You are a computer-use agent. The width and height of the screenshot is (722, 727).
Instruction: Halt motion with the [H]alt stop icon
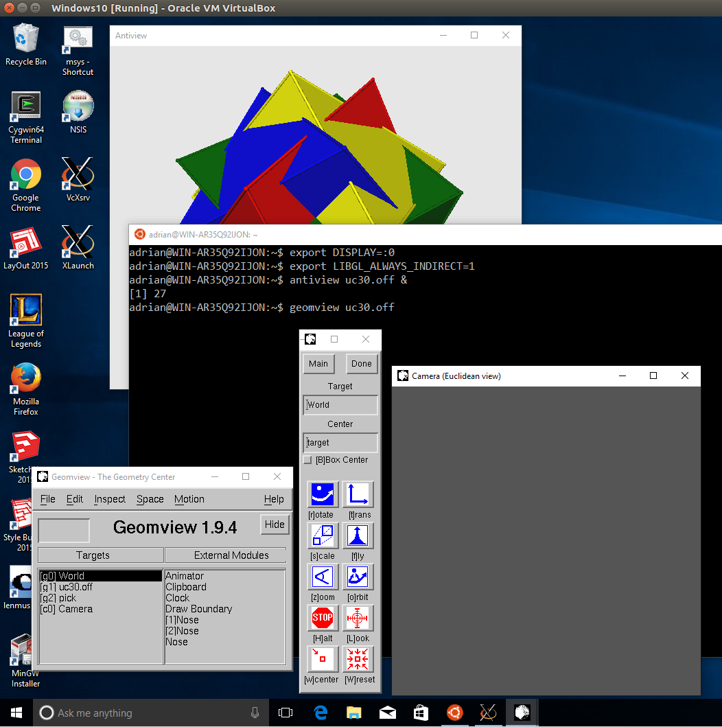(323, 618)
